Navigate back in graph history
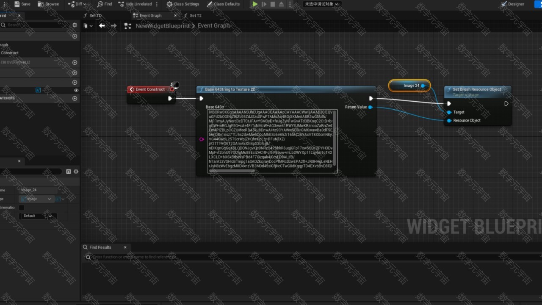 click(x=102, y=26)
